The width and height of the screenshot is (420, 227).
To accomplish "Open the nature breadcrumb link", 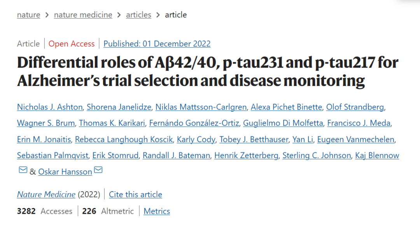I will [x=29, y=15].
